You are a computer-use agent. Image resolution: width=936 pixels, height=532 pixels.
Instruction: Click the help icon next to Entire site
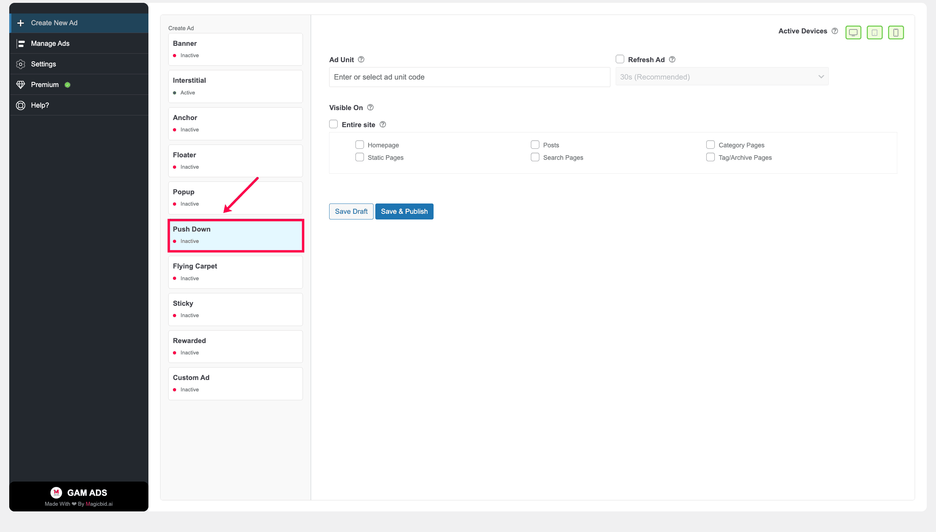(382, 125)
